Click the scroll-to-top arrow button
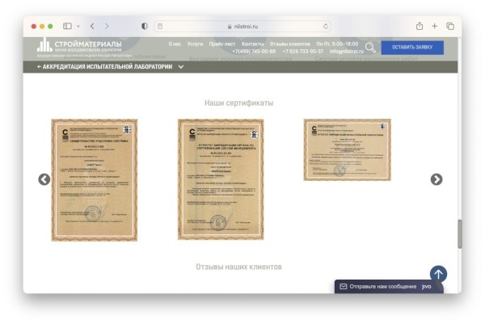This screenshot has height=324, width=485. click(437, 274)
